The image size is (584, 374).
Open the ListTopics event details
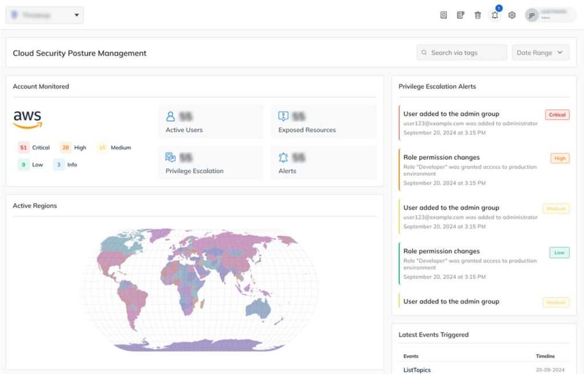416,369
